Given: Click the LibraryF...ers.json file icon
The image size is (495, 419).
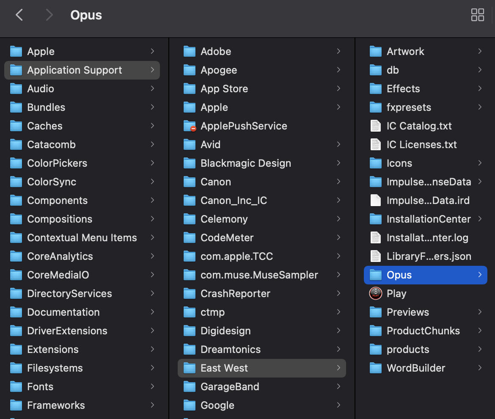Looking at the screenshot, I should [x=376, y=256].
